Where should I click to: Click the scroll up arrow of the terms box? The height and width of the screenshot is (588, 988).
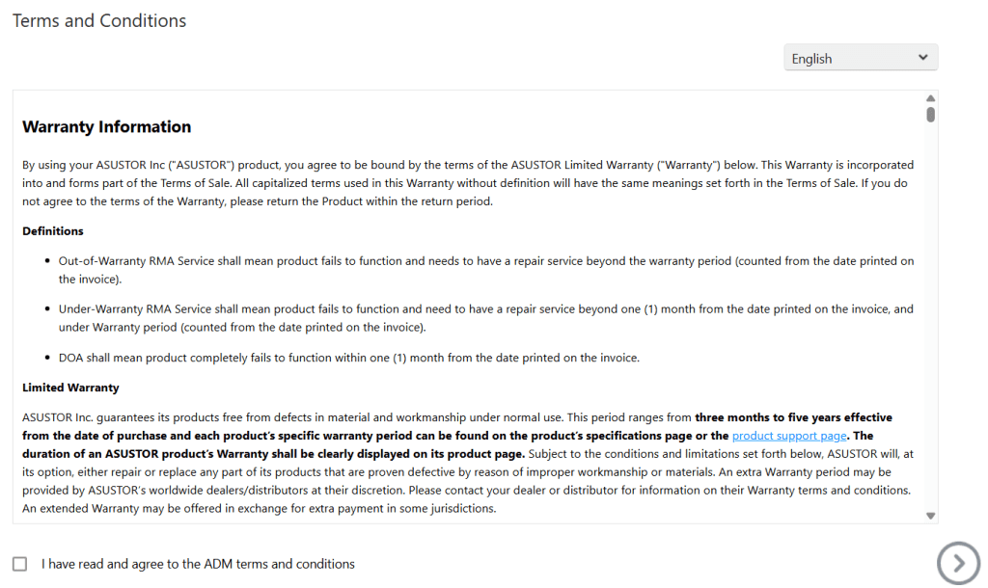point(930,98)
